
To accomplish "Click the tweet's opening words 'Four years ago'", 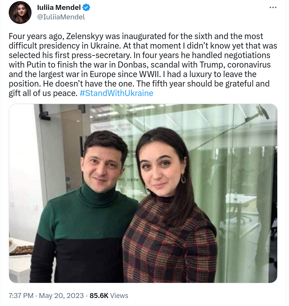I will tap(36, 36).
